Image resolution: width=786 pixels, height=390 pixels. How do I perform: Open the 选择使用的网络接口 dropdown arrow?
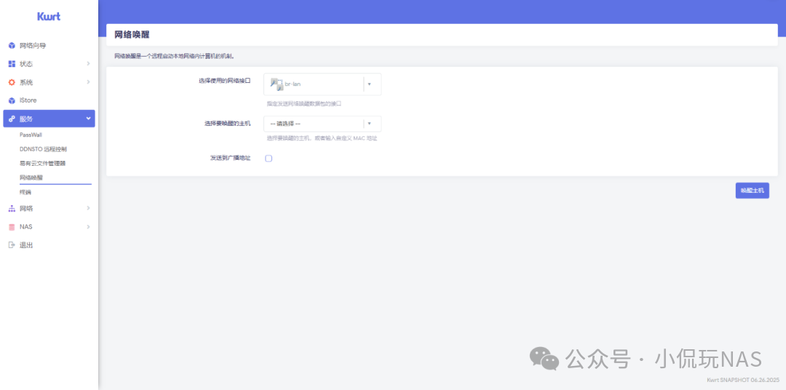(x=370, y=84)
